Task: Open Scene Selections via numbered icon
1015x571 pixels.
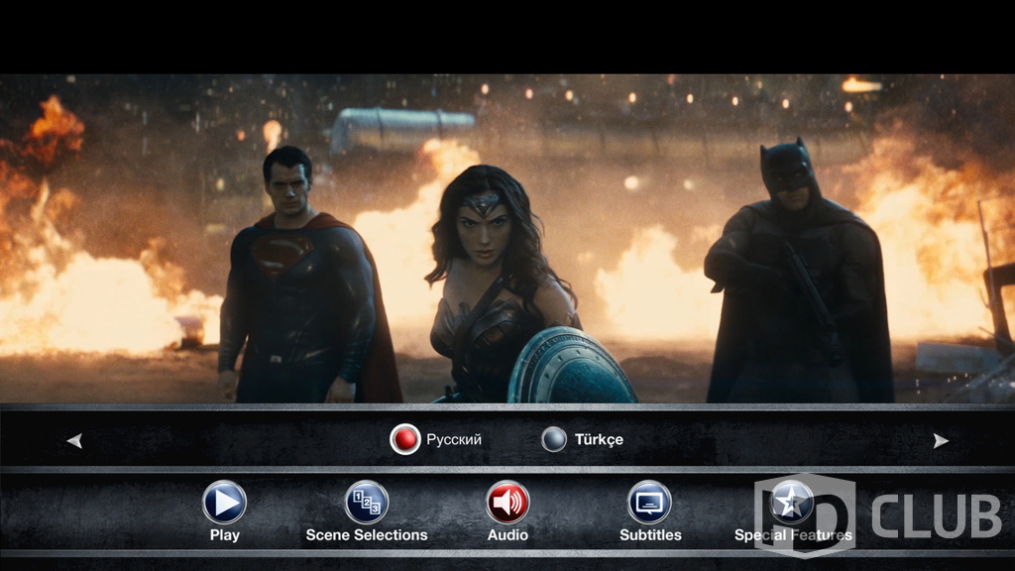Action: click(367, 502)
